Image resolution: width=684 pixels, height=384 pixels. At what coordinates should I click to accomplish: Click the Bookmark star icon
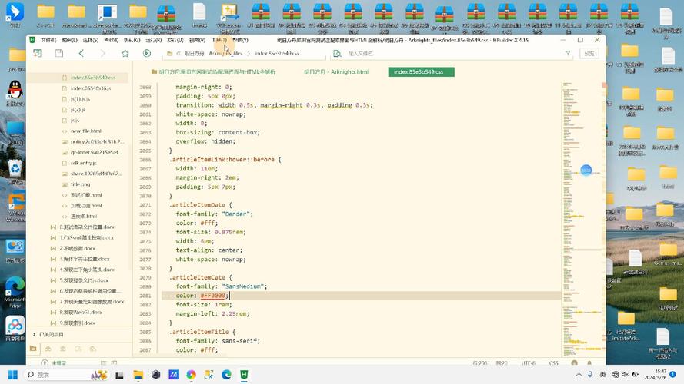125,54
